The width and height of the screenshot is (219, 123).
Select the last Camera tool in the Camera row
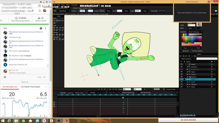[x=63, y=35]
